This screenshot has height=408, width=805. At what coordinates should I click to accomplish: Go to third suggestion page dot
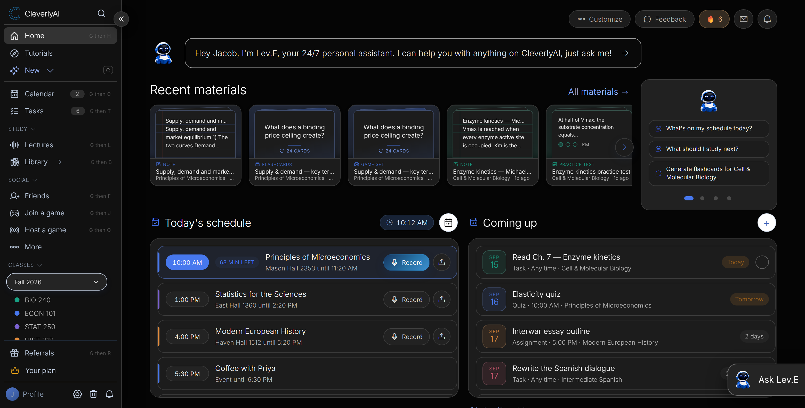point(716,198)
